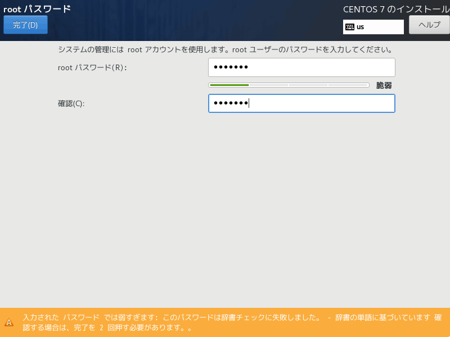Open the ヘルプ help button
The height and width of the screenshot is (337, 450).
pos(429,25)
